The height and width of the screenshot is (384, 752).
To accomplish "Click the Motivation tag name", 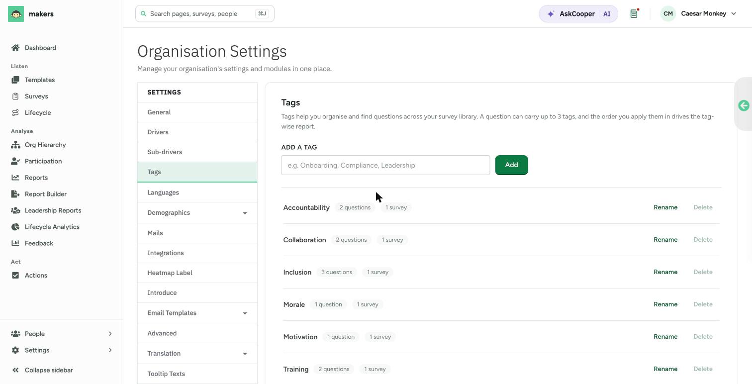I will pyautogui.click(x=300, y=337).
